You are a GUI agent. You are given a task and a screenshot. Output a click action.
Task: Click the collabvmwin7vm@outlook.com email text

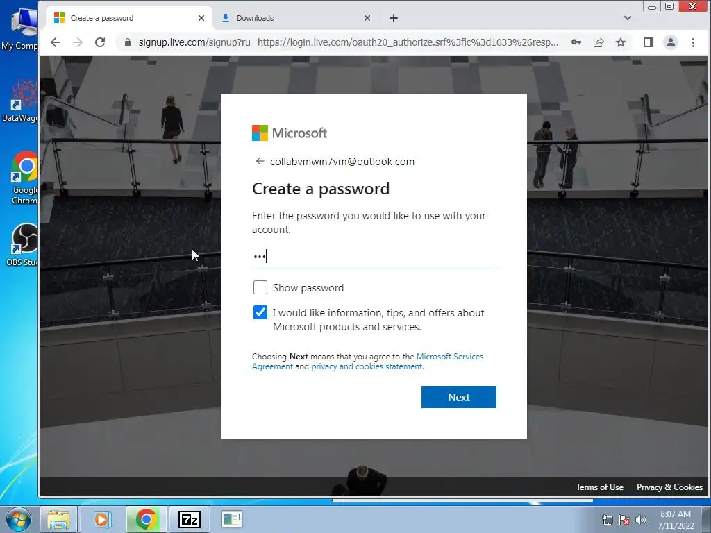(342, 161)
